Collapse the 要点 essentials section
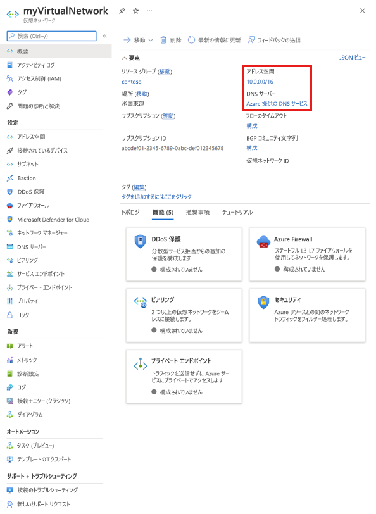 (x=131, y=58)
